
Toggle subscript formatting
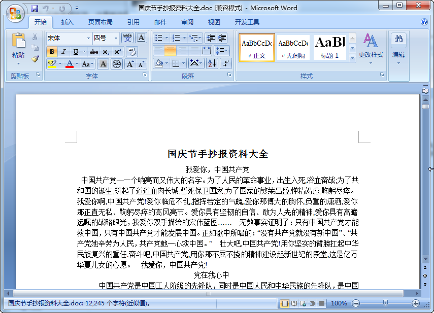click(x=106, y=51)
